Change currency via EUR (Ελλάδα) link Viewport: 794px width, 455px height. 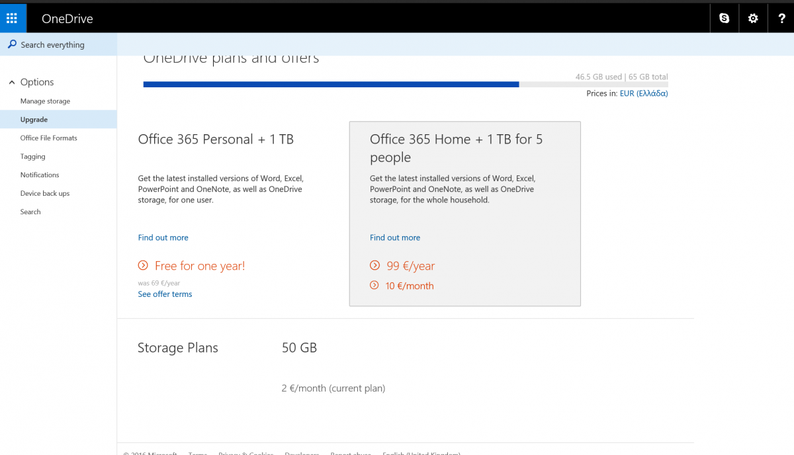(644, 93)
